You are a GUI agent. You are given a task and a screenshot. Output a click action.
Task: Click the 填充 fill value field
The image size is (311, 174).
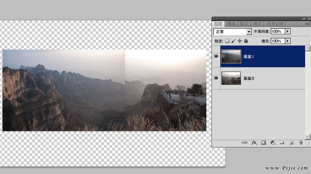click(278, 41)
